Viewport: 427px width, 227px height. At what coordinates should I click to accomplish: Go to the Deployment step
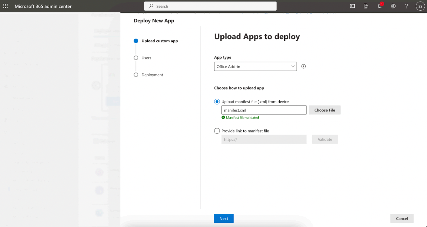(152, 75)
